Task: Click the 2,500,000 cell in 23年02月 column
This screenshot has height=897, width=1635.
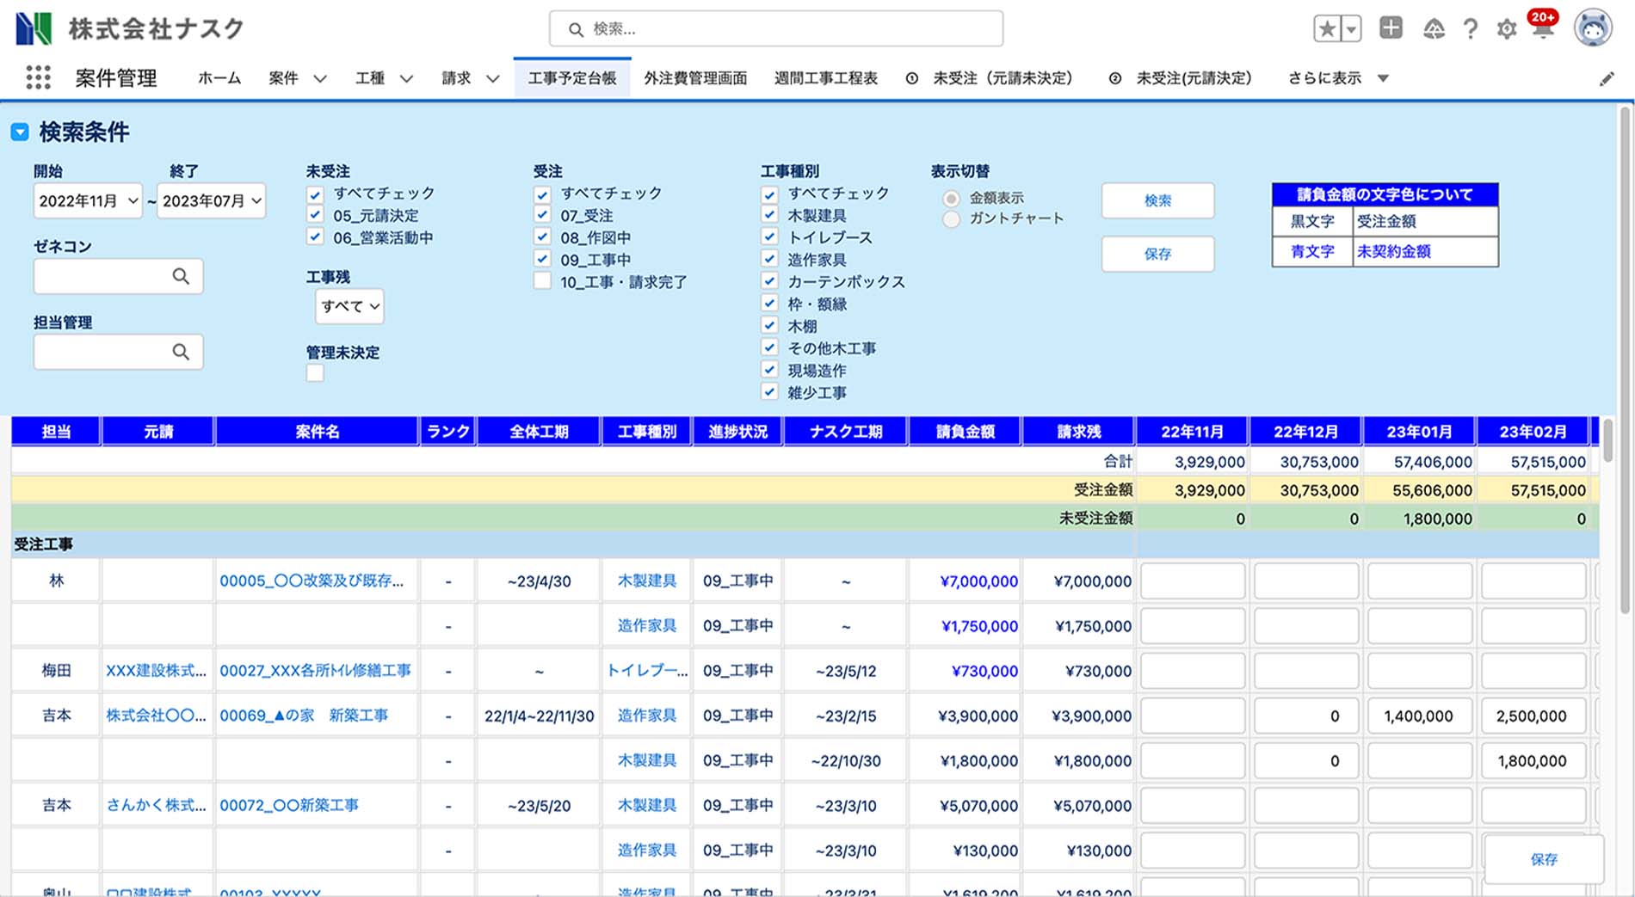Action: click(x=1533, y=716)
